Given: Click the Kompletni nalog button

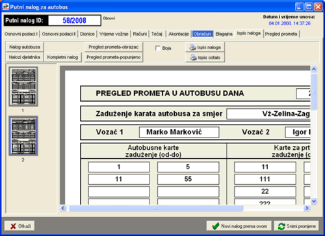Looking at the screenshot, I should [x=62, y=57].
